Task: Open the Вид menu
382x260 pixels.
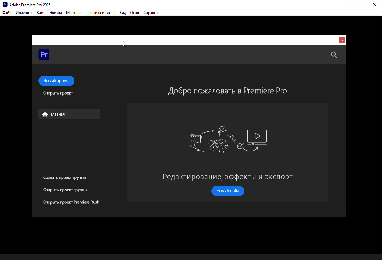Action: (123, 13)
